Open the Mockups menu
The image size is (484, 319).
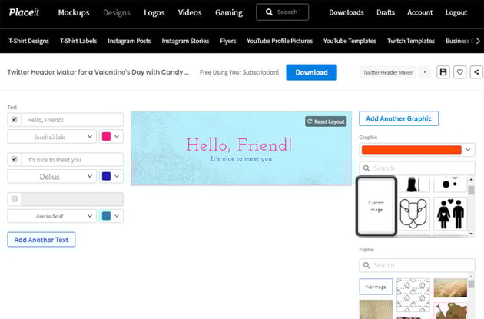click(74, 12)
